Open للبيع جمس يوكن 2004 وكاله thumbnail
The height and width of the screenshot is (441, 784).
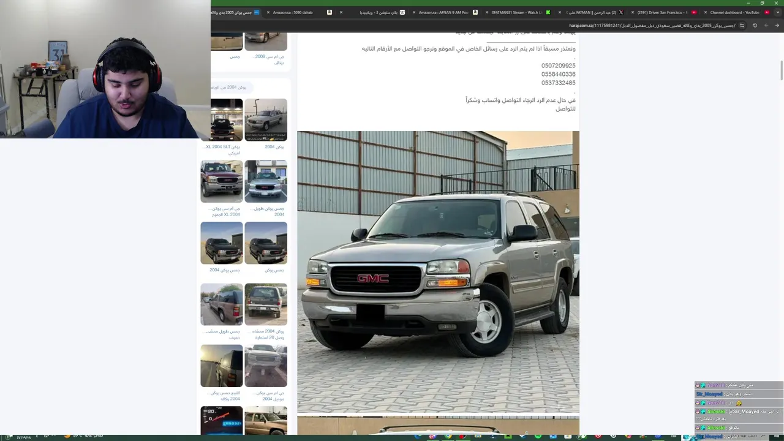[x=222, y=366]
